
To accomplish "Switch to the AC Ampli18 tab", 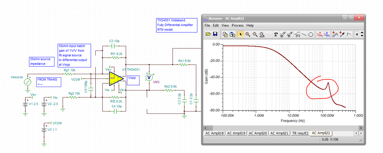I will click(214, 133).
